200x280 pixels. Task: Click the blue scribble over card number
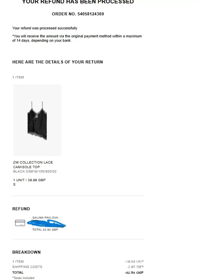46,224
